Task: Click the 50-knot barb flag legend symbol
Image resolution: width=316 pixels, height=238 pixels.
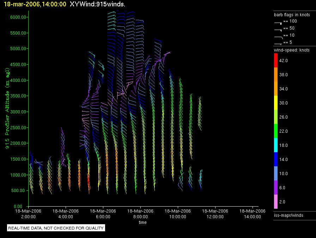Action: coord(278,30)
